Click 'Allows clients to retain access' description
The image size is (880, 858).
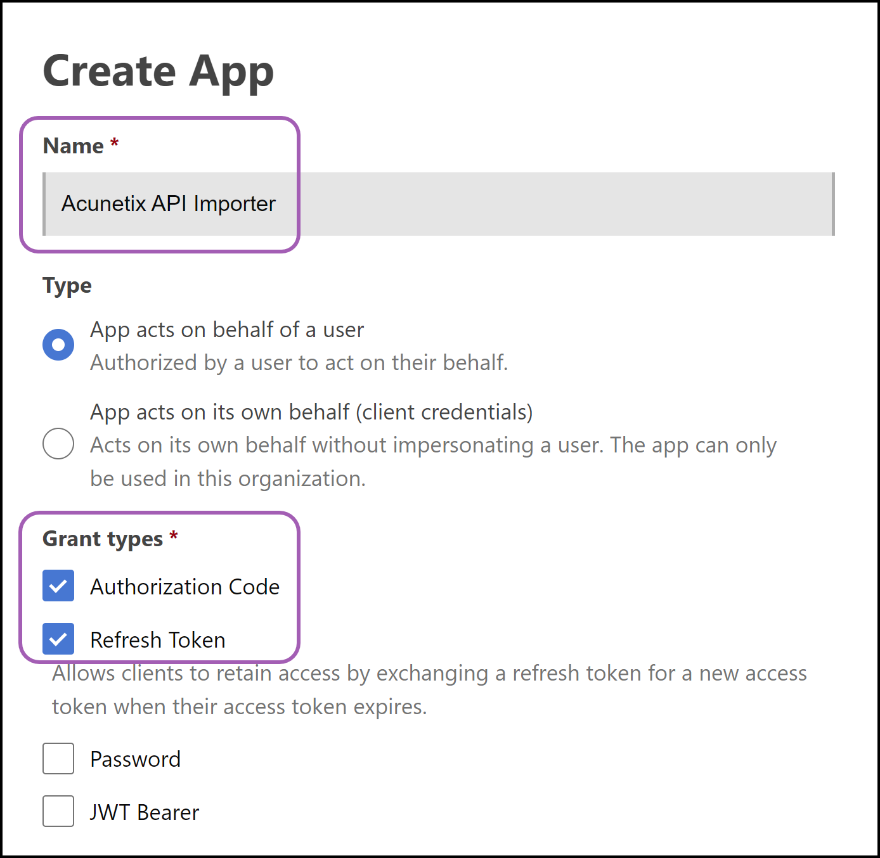pyautogui.click(x=429, y=690)
